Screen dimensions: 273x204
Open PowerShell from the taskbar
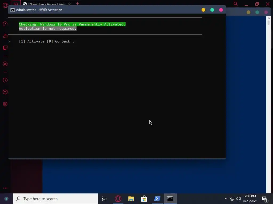157,199
